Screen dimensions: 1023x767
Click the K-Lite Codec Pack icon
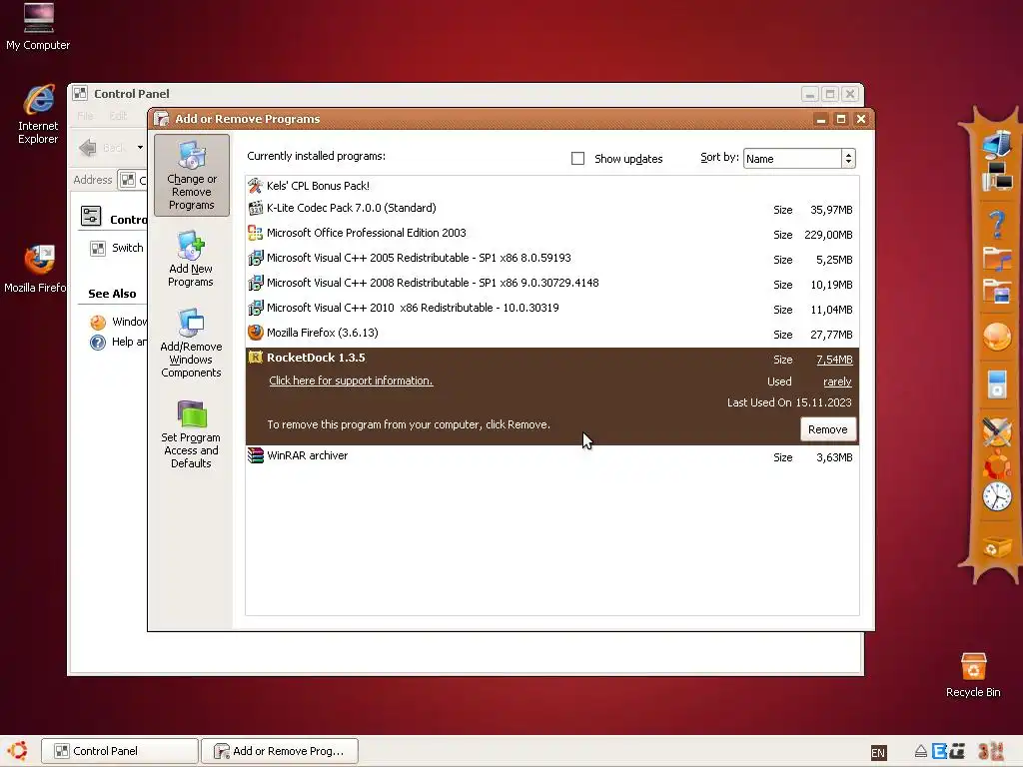255,209
